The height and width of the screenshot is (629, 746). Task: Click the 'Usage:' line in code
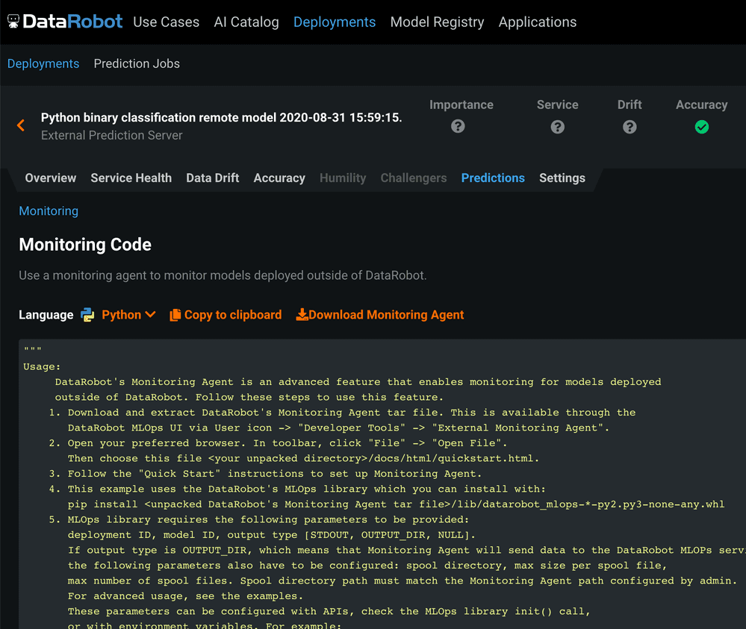42,367
